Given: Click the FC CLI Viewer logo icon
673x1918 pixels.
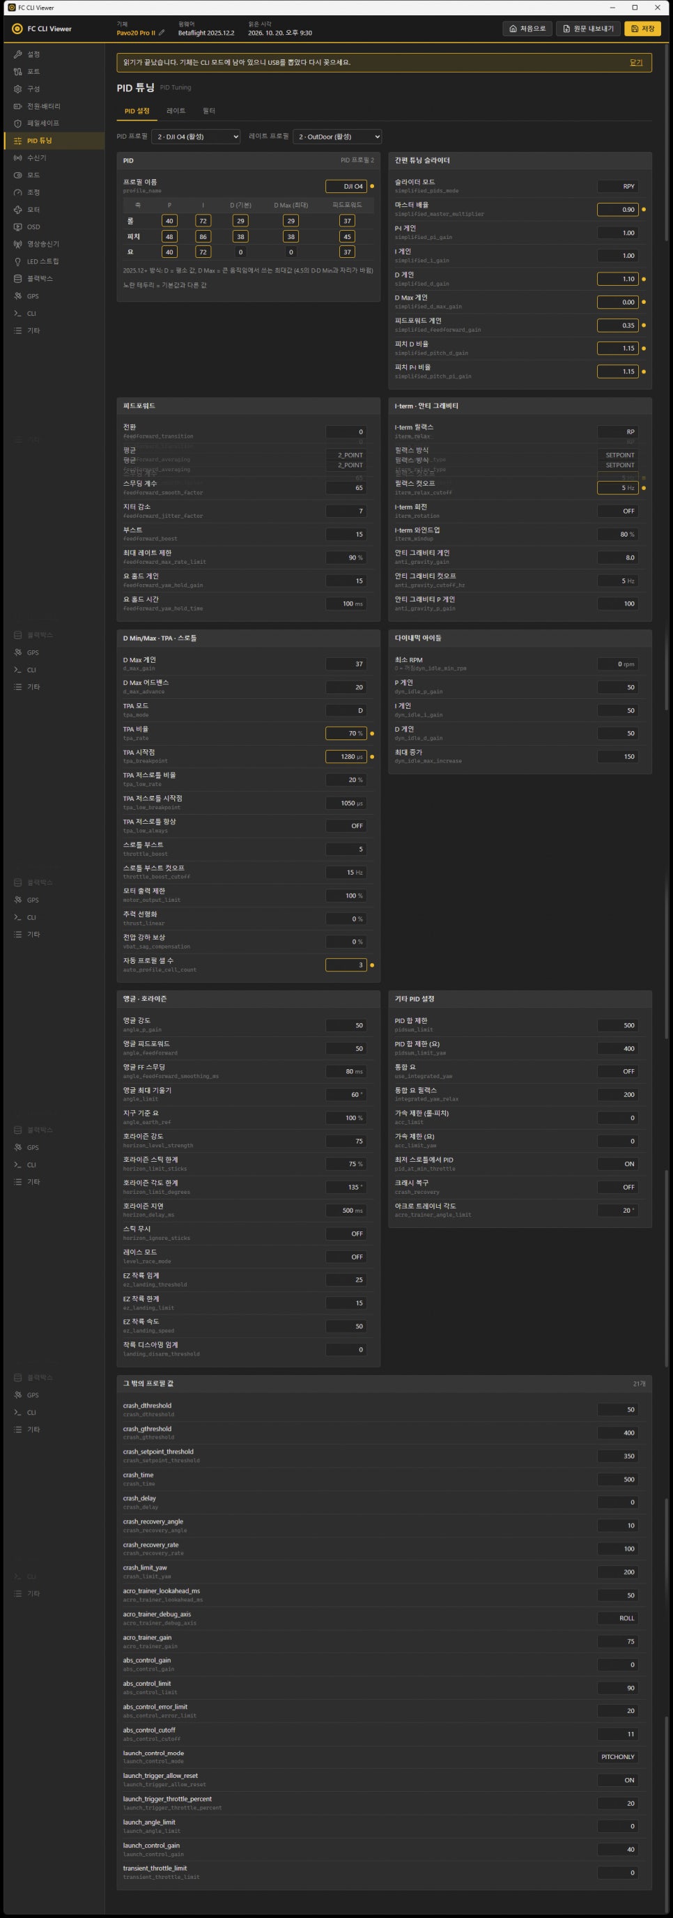Looking at the screenshot, I should pyautogui.click(x=17, y=29).
